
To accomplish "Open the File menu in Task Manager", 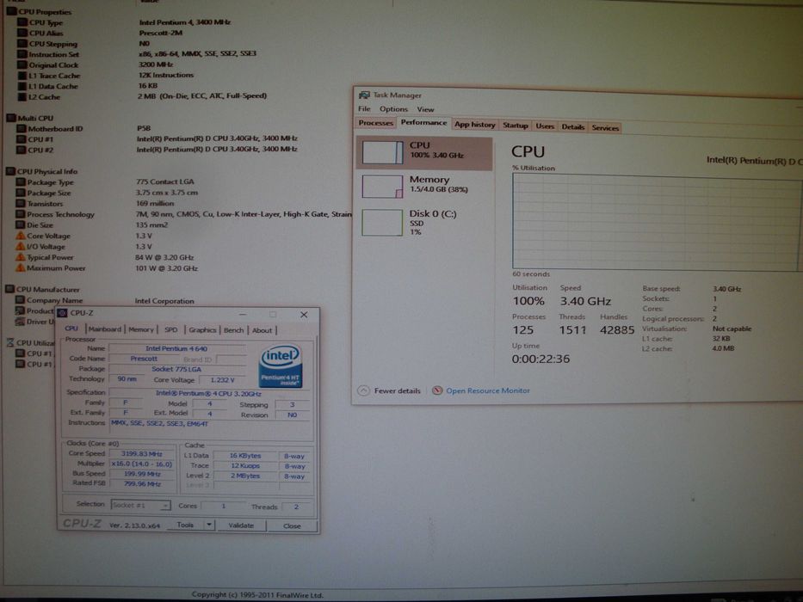I will [364, 108].
